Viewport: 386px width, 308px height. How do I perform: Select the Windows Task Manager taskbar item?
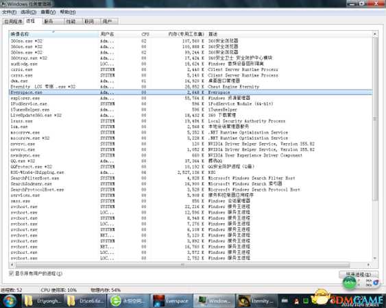click(x=214, y=301)
